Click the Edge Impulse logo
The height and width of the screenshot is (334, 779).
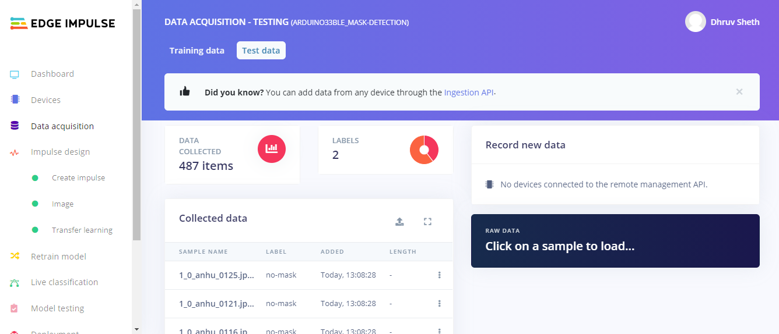click(63, 23)
